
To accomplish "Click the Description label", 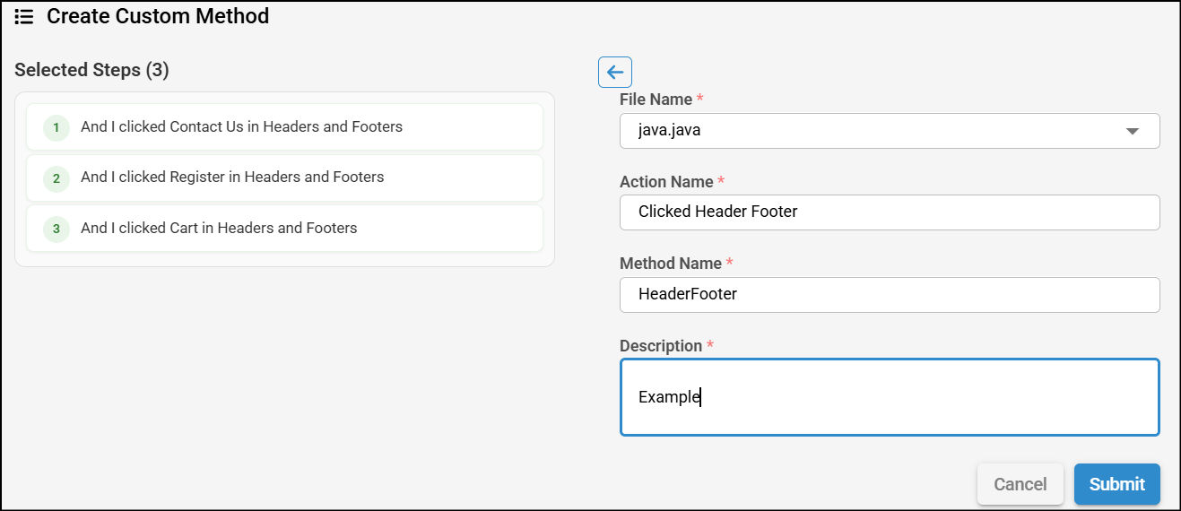I will [x=660, y=346].
